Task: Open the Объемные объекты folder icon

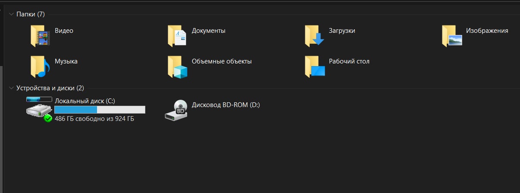Action: pyautogui.click(x=177, y=66)
